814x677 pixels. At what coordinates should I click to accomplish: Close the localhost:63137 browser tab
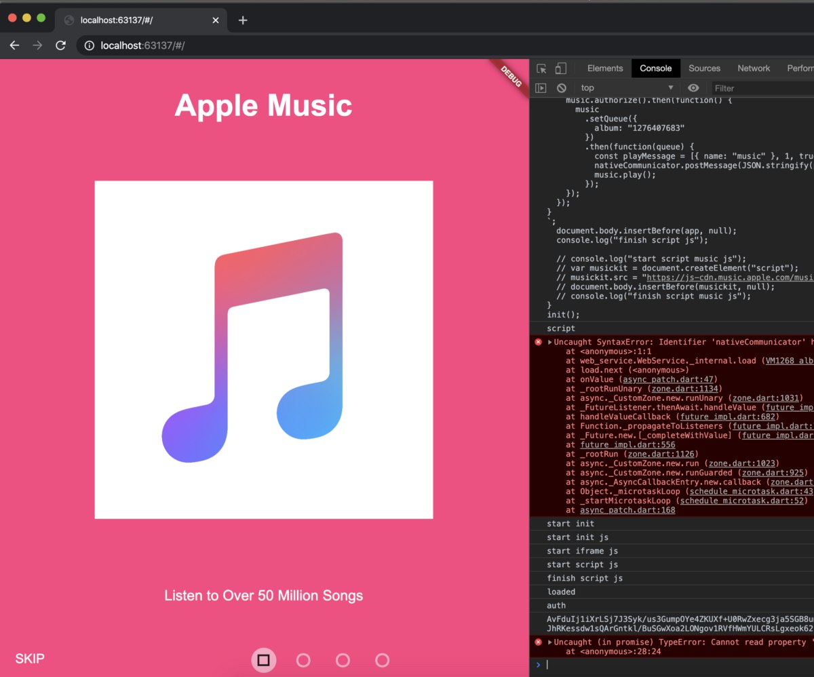pos(216,20)
